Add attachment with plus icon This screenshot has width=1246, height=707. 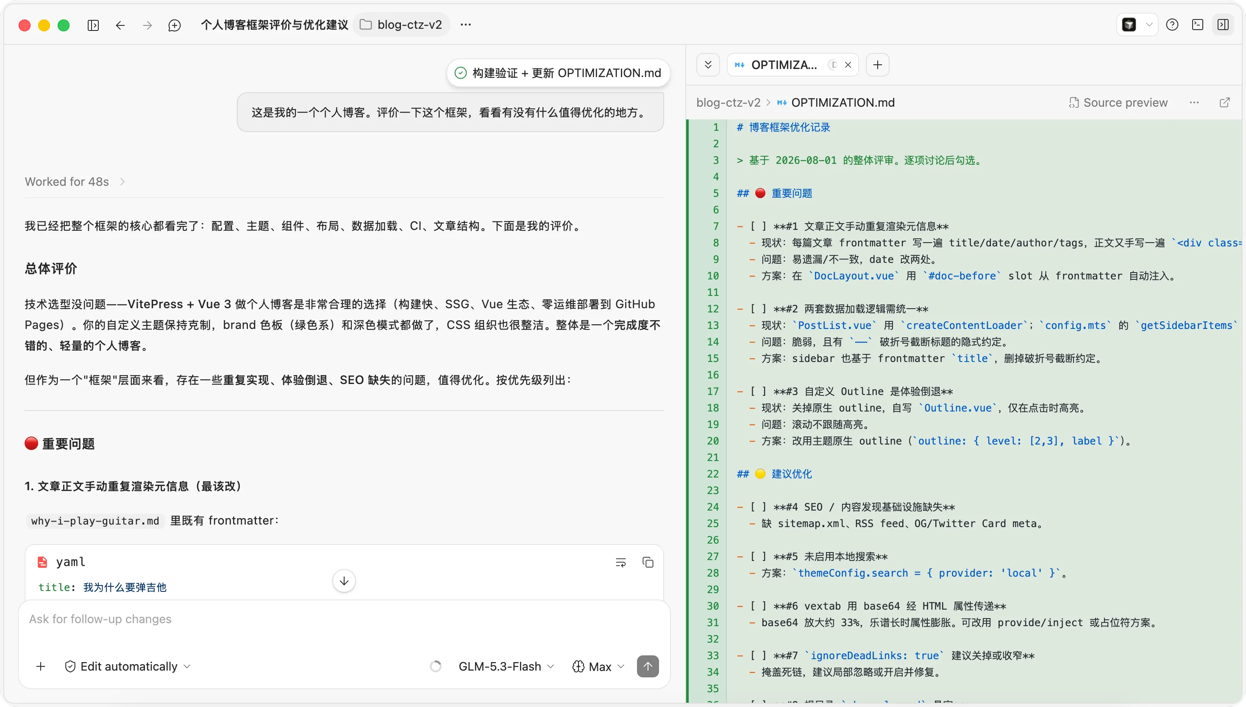[x=41, y=666]
